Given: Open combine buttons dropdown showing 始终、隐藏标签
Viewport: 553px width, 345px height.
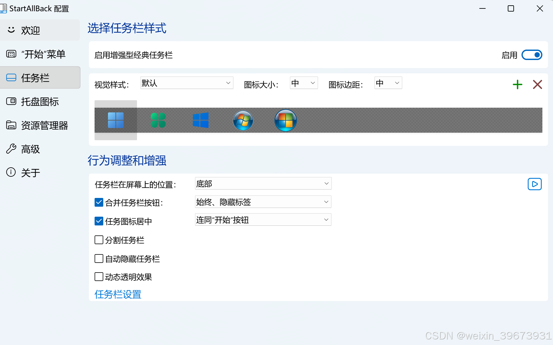Looking at the screenshot, I should 263,202.
